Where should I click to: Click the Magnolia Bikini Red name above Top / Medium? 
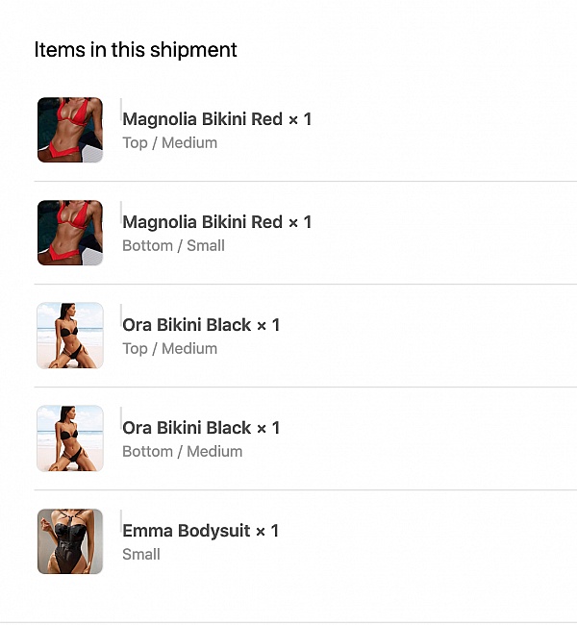(x=203, y=119)
